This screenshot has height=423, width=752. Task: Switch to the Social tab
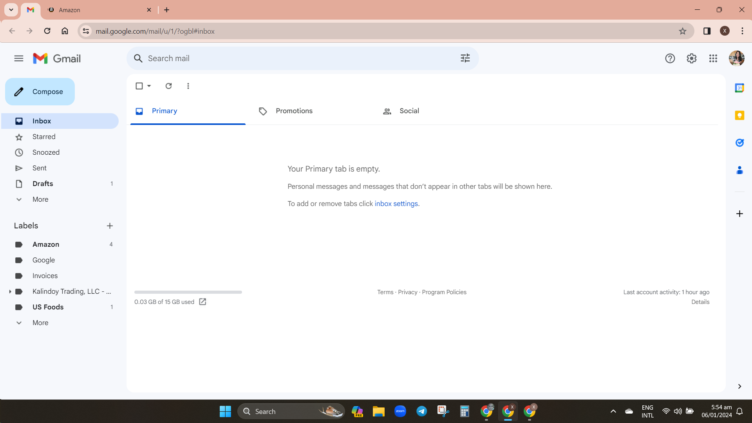click(x=435, y=111)
